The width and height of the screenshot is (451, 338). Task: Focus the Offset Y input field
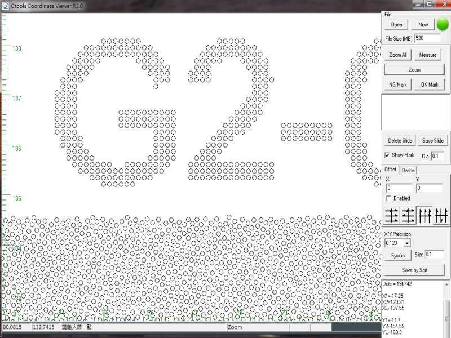pos(429,188)
